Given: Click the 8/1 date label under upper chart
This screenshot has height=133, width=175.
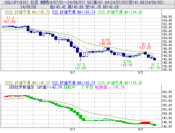Looking at the screenshot, I should pos(73,73).
